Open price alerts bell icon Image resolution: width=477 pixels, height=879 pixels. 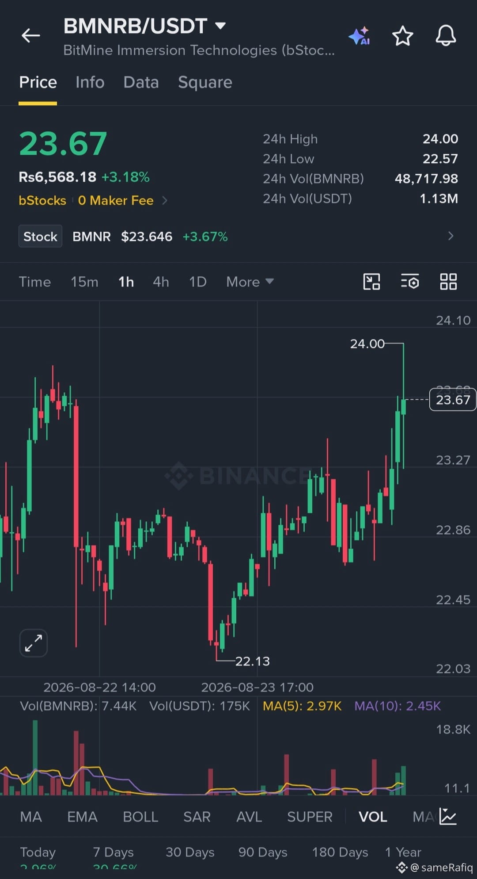446,36
